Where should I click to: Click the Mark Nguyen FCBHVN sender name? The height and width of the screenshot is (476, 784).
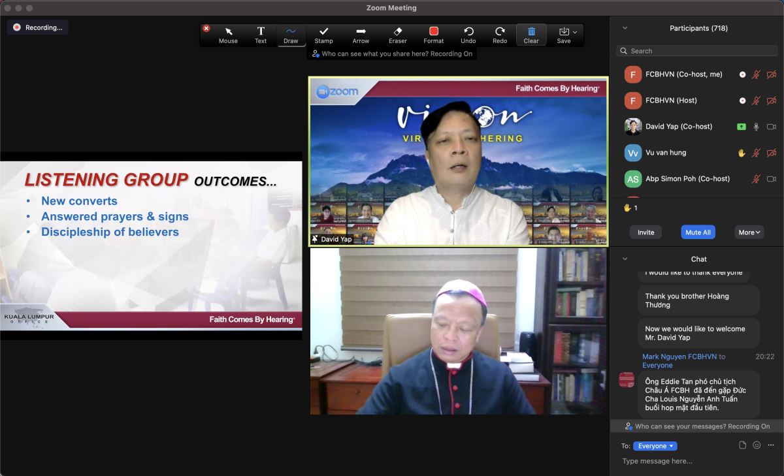click(x=679, y=357)
